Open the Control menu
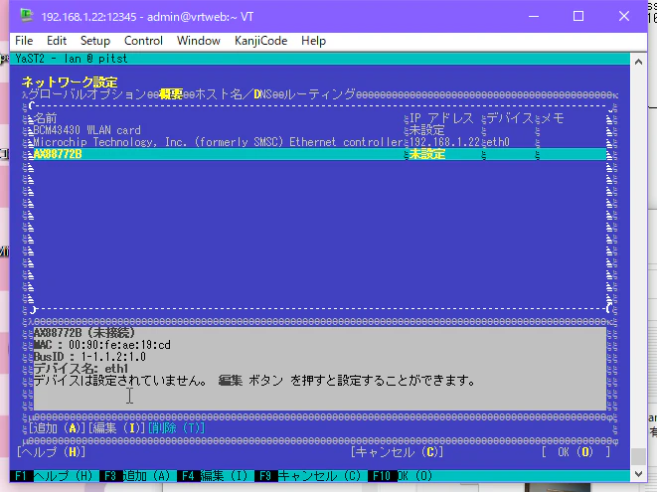657x492 pixels. click(x=143, y=41)
